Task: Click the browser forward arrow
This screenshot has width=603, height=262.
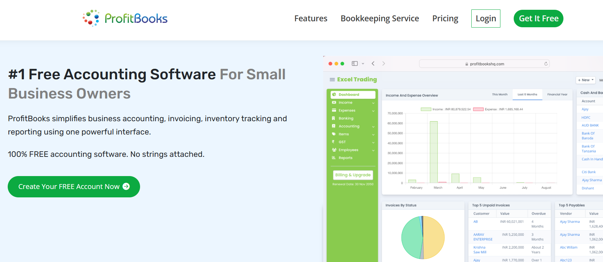Action: coord(384,64)
